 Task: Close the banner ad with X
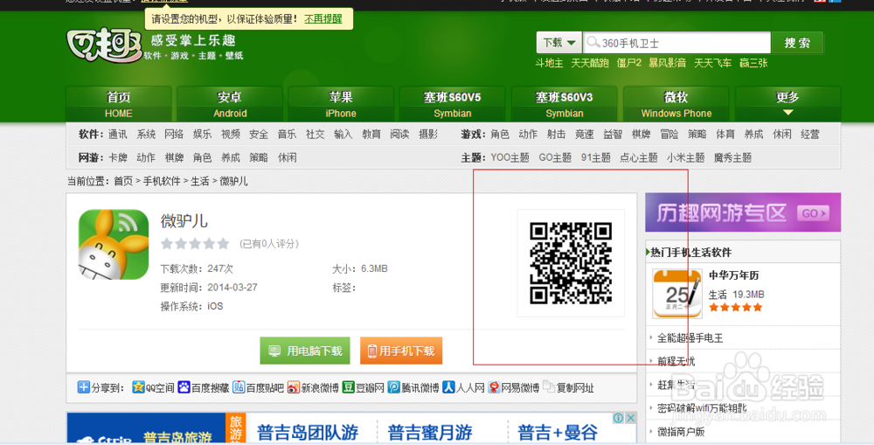pos(630,418)
